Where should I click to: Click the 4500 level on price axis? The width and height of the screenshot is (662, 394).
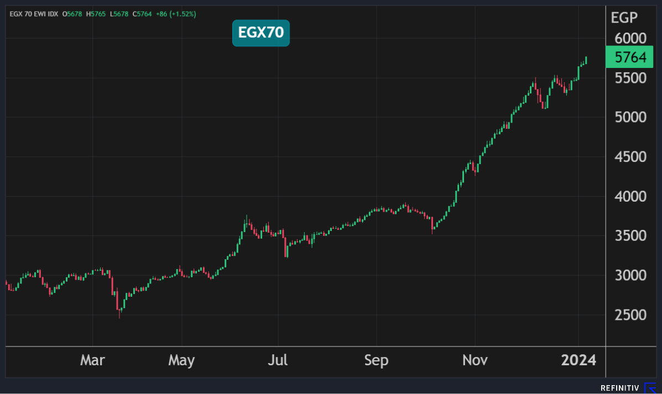point(630,157)
